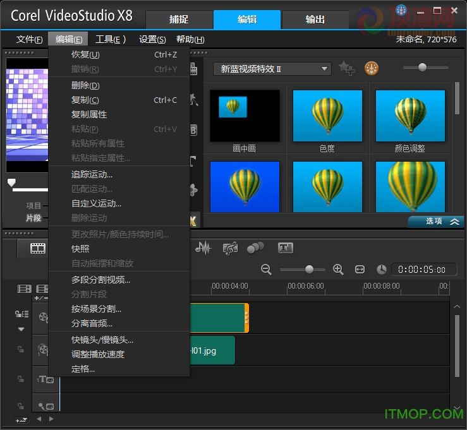Open the auto music icon

[230, 248]
